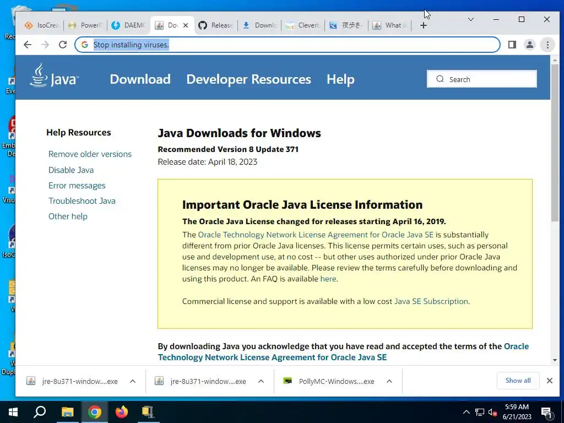Open the Other help link

(68, 216)
